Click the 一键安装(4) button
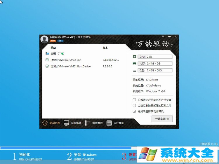219x164 pixels. [162, 119]
